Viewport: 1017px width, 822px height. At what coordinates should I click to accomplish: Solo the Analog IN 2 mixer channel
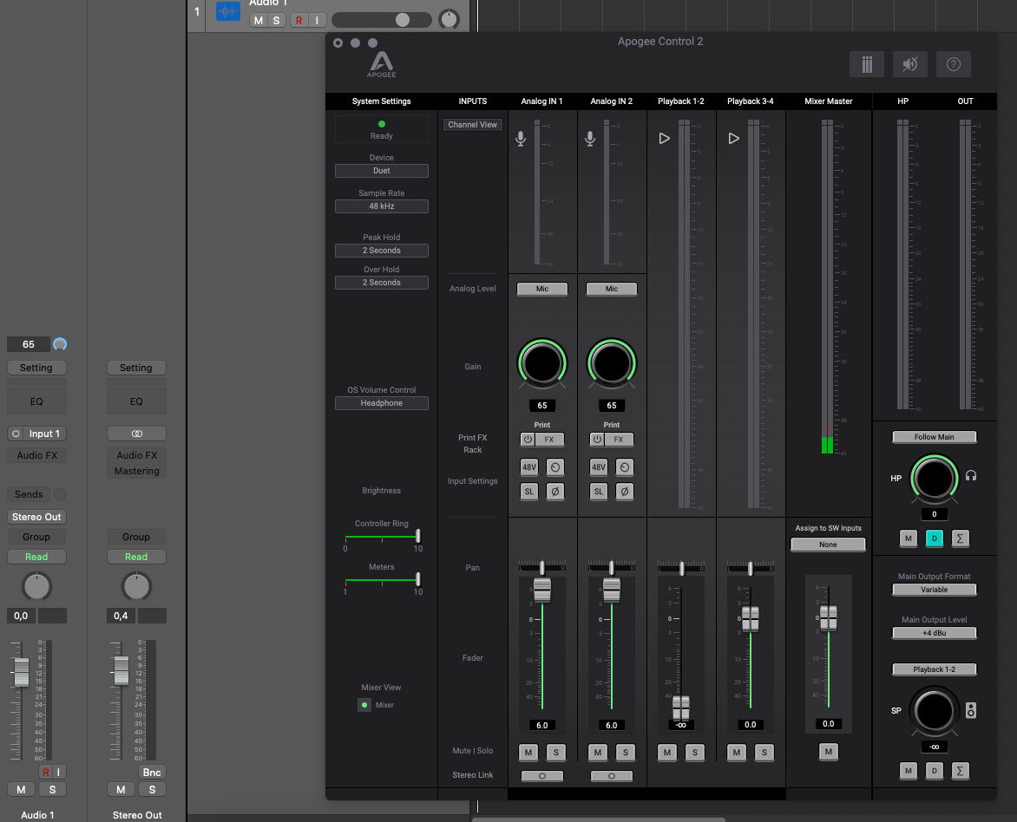click(x=626, y=753)
